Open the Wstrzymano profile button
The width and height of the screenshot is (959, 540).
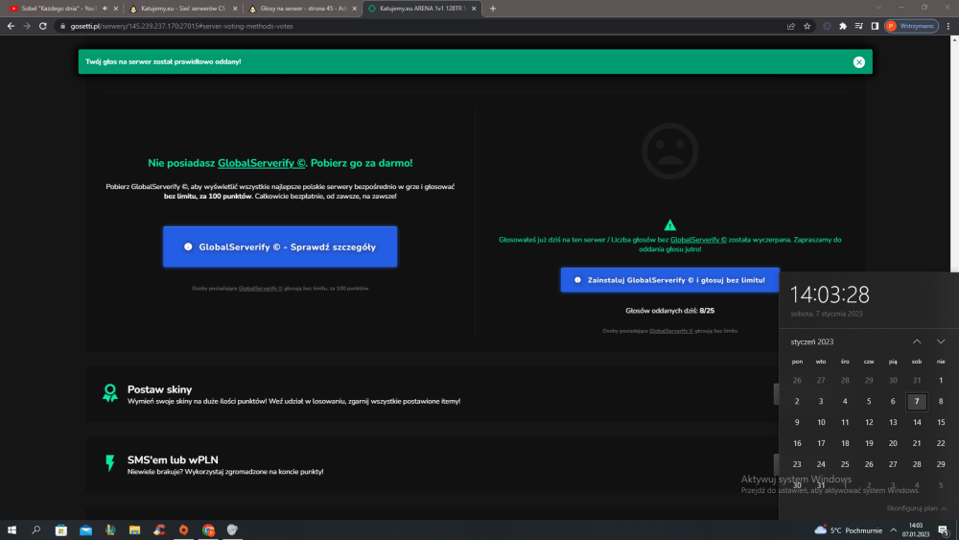pyautogui.click(x=911, y=26)
